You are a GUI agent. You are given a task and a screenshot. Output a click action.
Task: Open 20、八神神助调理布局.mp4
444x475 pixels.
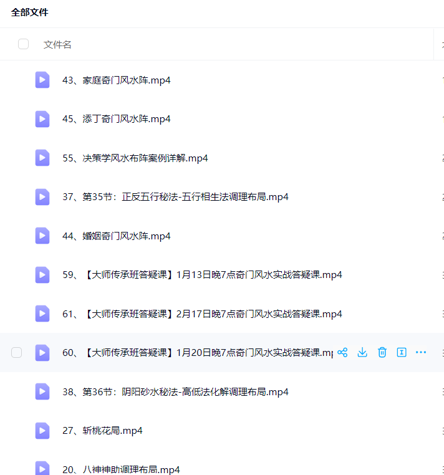coord(121,469)
